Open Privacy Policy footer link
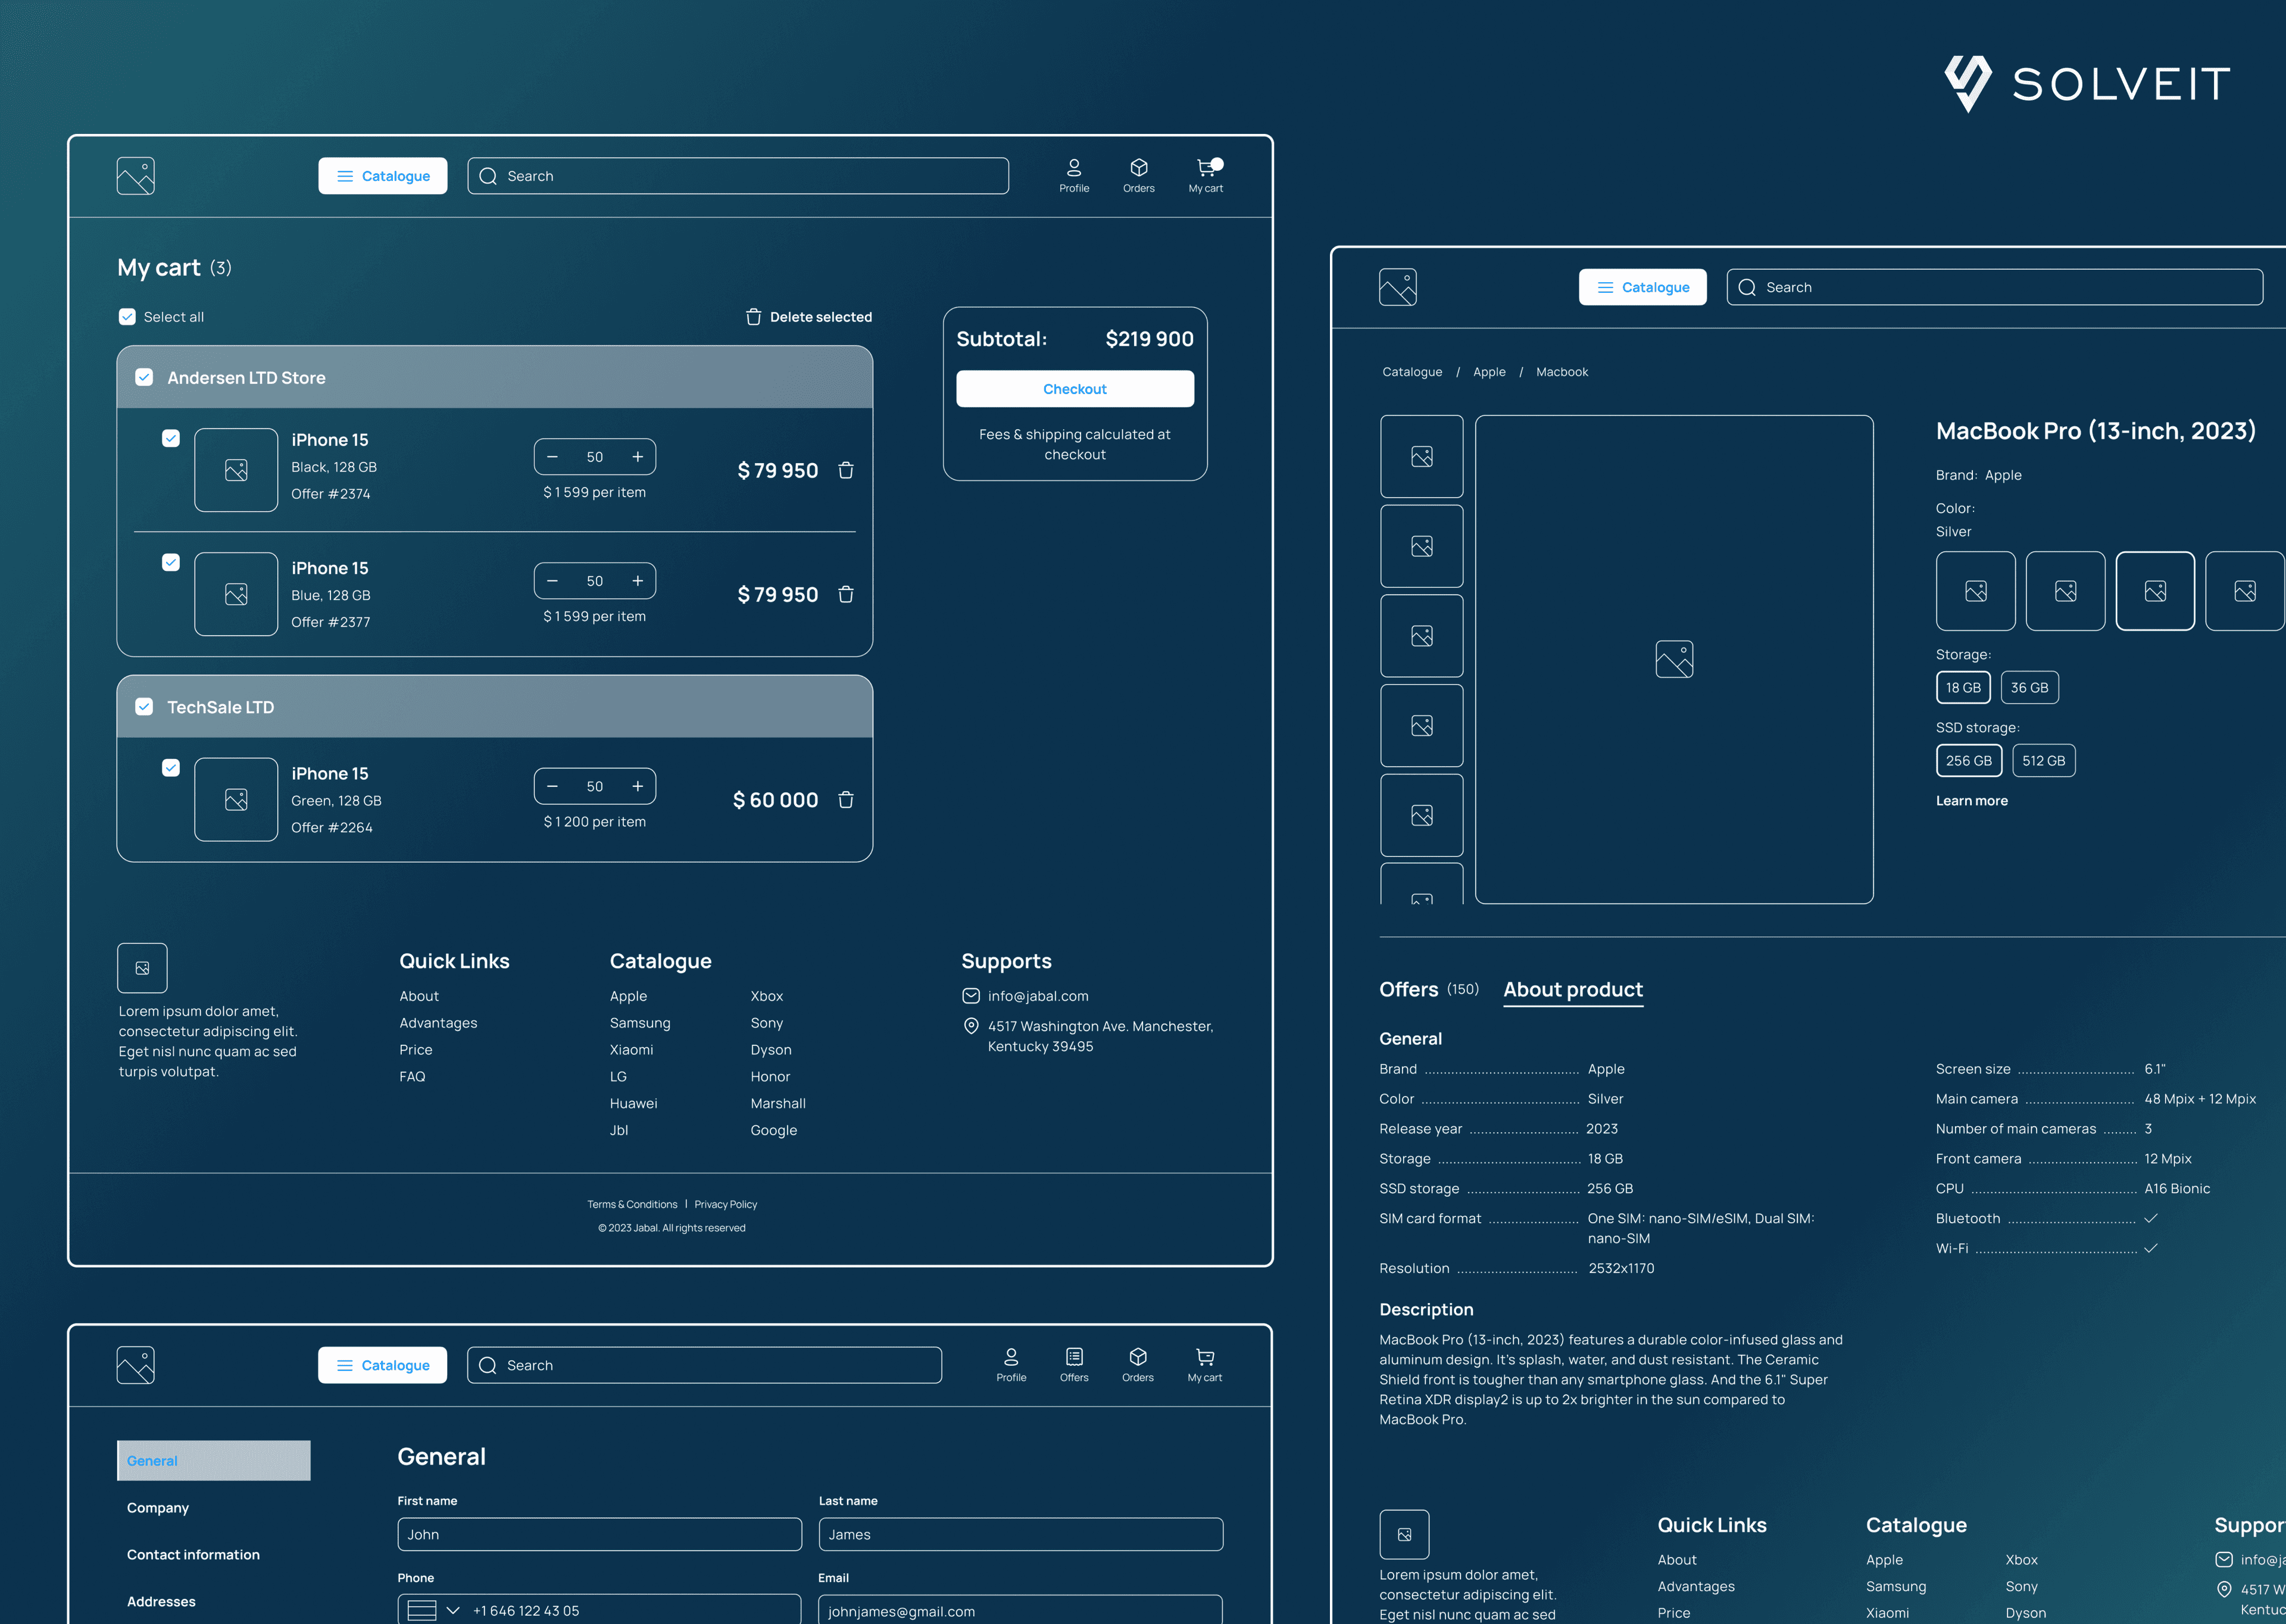The height and width of the screenshot is (1624, 2286). coord(726,1205)
